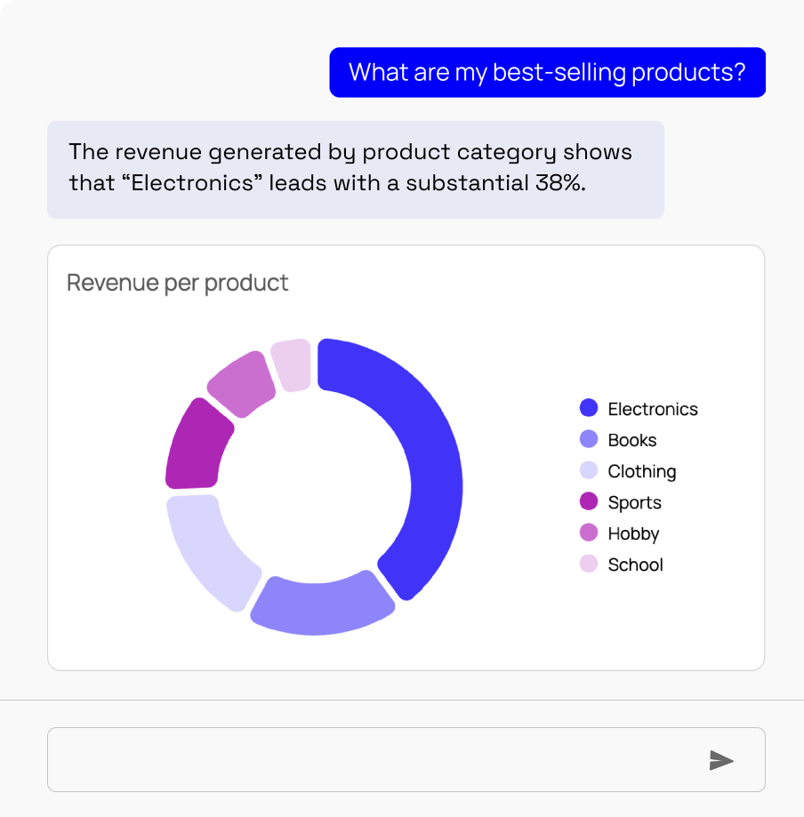Screen dimensions: 804x817
Task: Toggle Hobby legend color dot
Action: (x=589, y=533)
